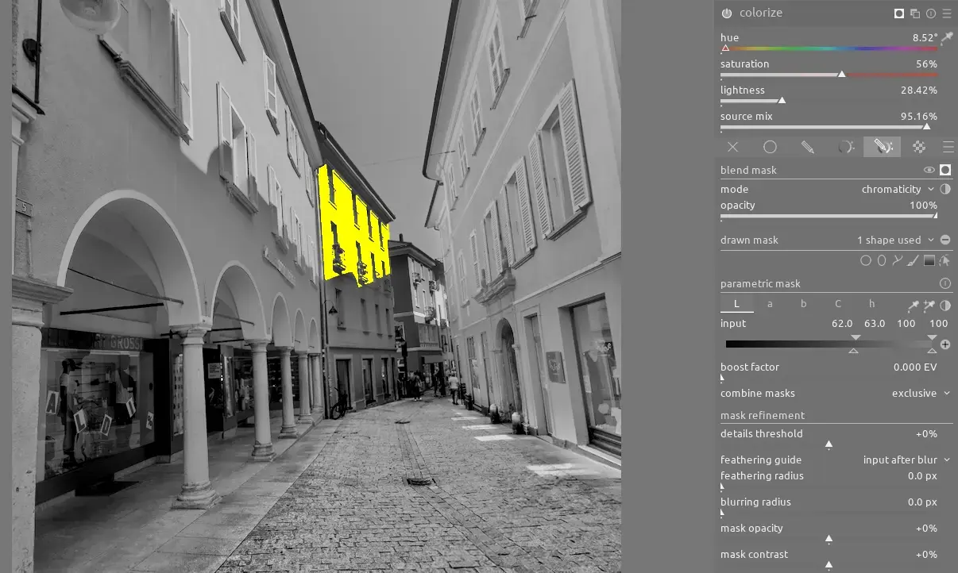Viewport: 958px width, 573px height.
Task: Pick hue with the eyedropper icon
Action: [x=945, y=38]
